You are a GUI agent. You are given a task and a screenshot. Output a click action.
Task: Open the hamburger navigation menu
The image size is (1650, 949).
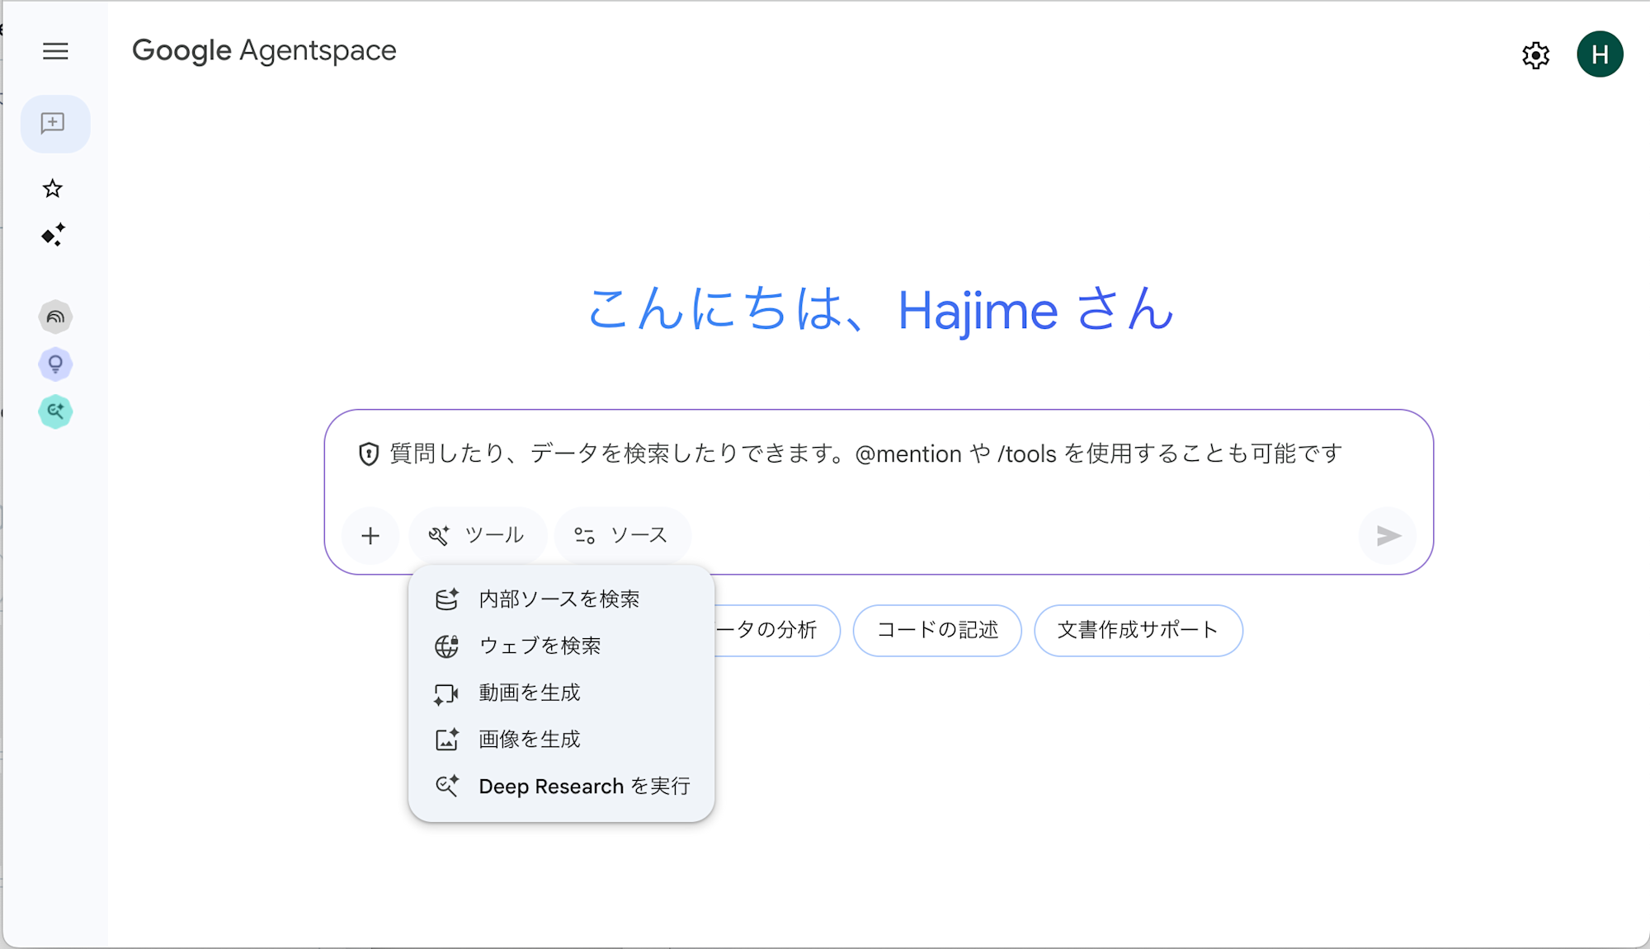55,51
